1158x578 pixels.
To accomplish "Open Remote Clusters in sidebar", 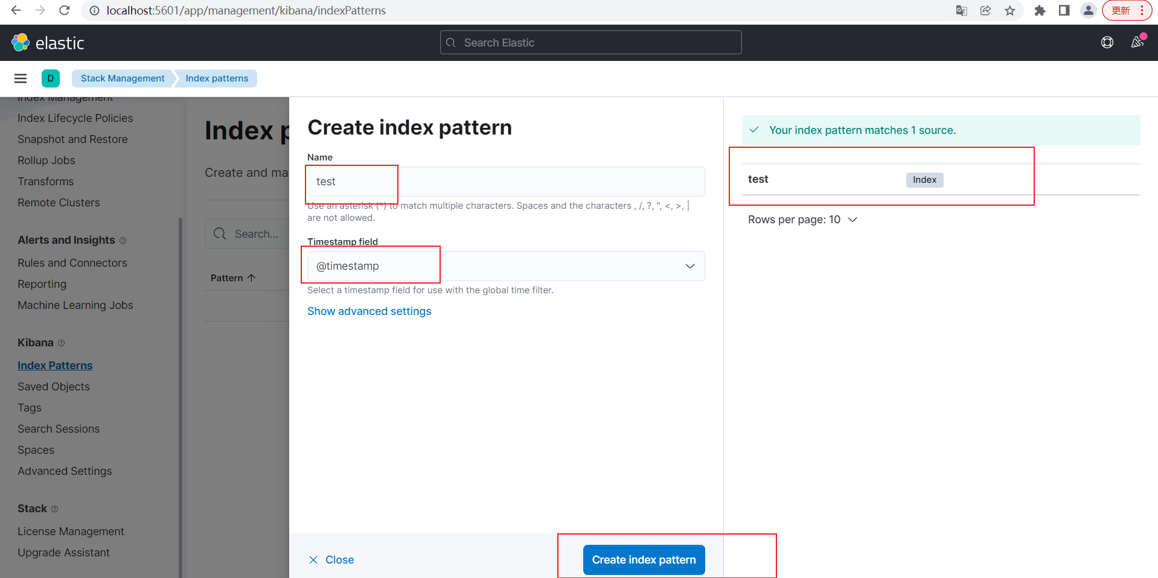I will pos(59,203).
